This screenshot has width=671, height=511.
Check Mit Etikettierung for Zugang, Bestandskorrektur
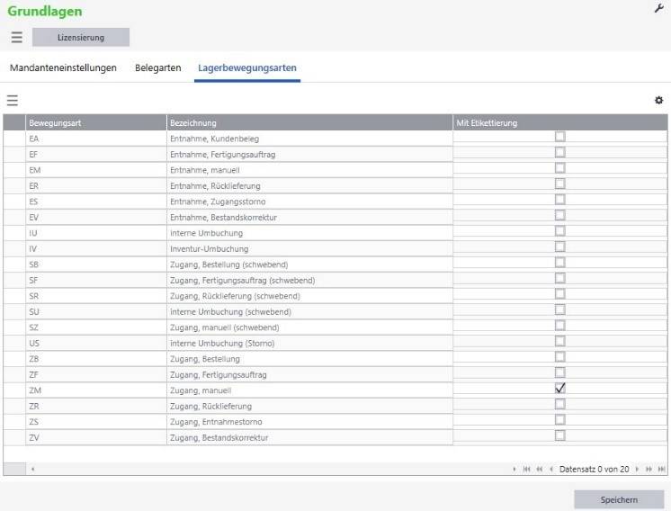tap(560, 435)
